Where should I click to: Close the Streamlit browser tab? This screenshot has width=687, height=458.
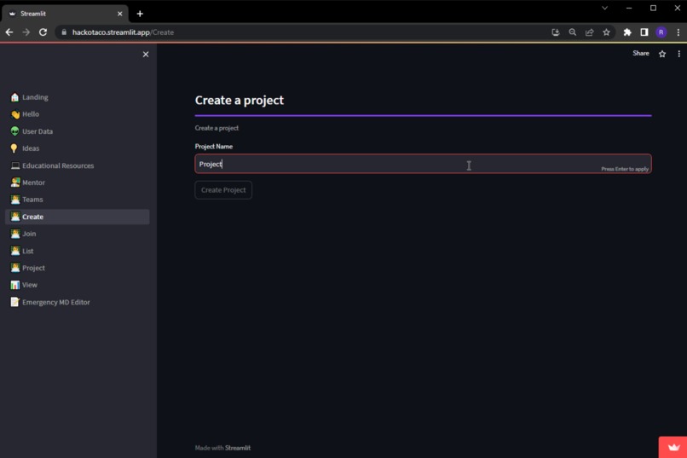(x=119, y=14)
